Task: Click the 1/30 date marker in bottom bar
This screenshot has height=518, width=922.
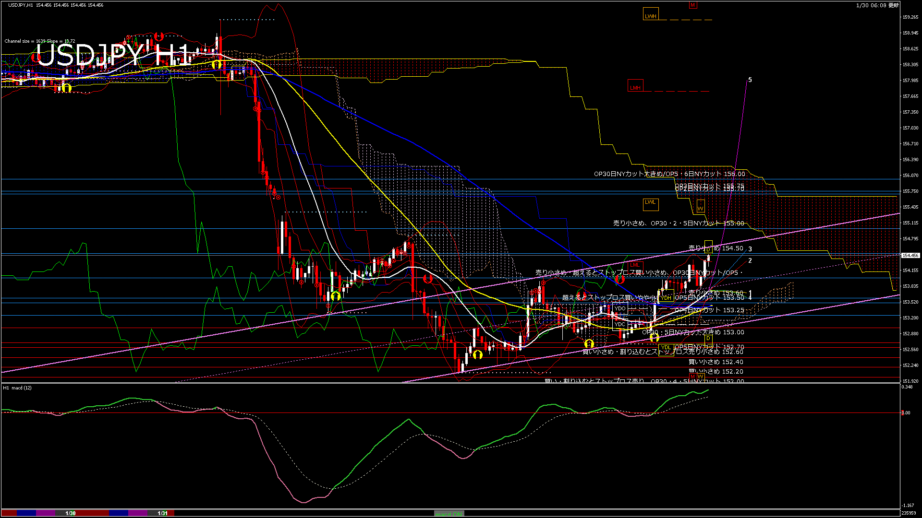Action: (x=71, y=513)
